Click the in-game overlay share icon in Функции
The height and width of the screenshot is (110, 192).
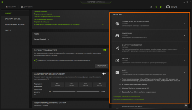[117, 48]
